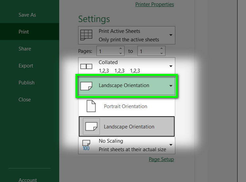This screenshot has width=246, height=182.
Task: Click the No Scaling 100 icon
Action: 86,145
